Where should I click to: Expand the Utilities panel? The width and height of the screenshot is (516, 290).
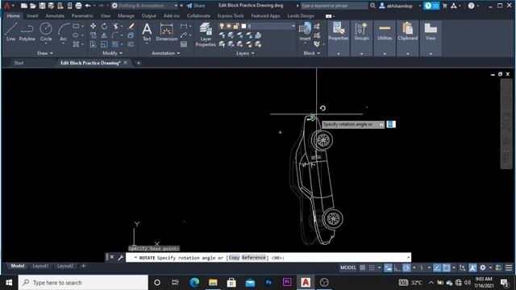click(385, 54)
